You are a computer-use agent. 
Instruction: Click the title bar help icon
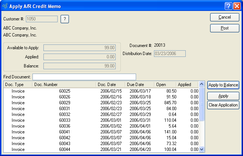228,6
